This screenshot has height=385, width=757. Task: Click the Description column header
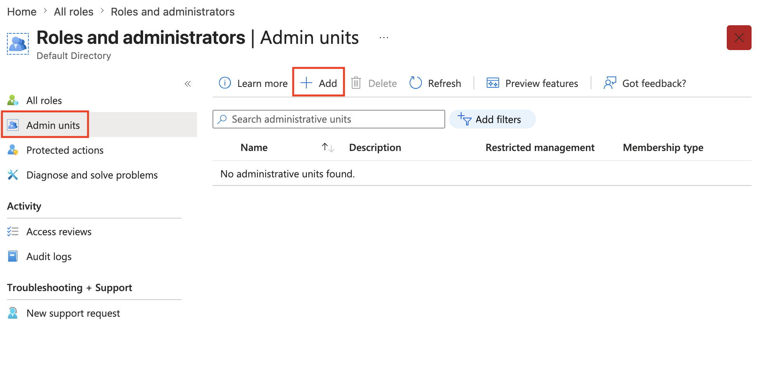[x=375, y=147]
